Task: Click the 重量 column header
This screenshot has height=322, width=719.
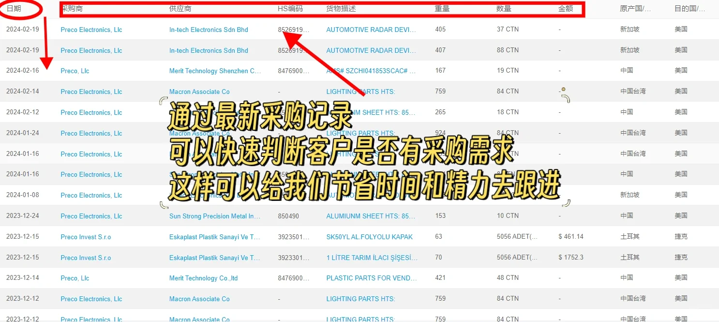Action: pos(442,9)
